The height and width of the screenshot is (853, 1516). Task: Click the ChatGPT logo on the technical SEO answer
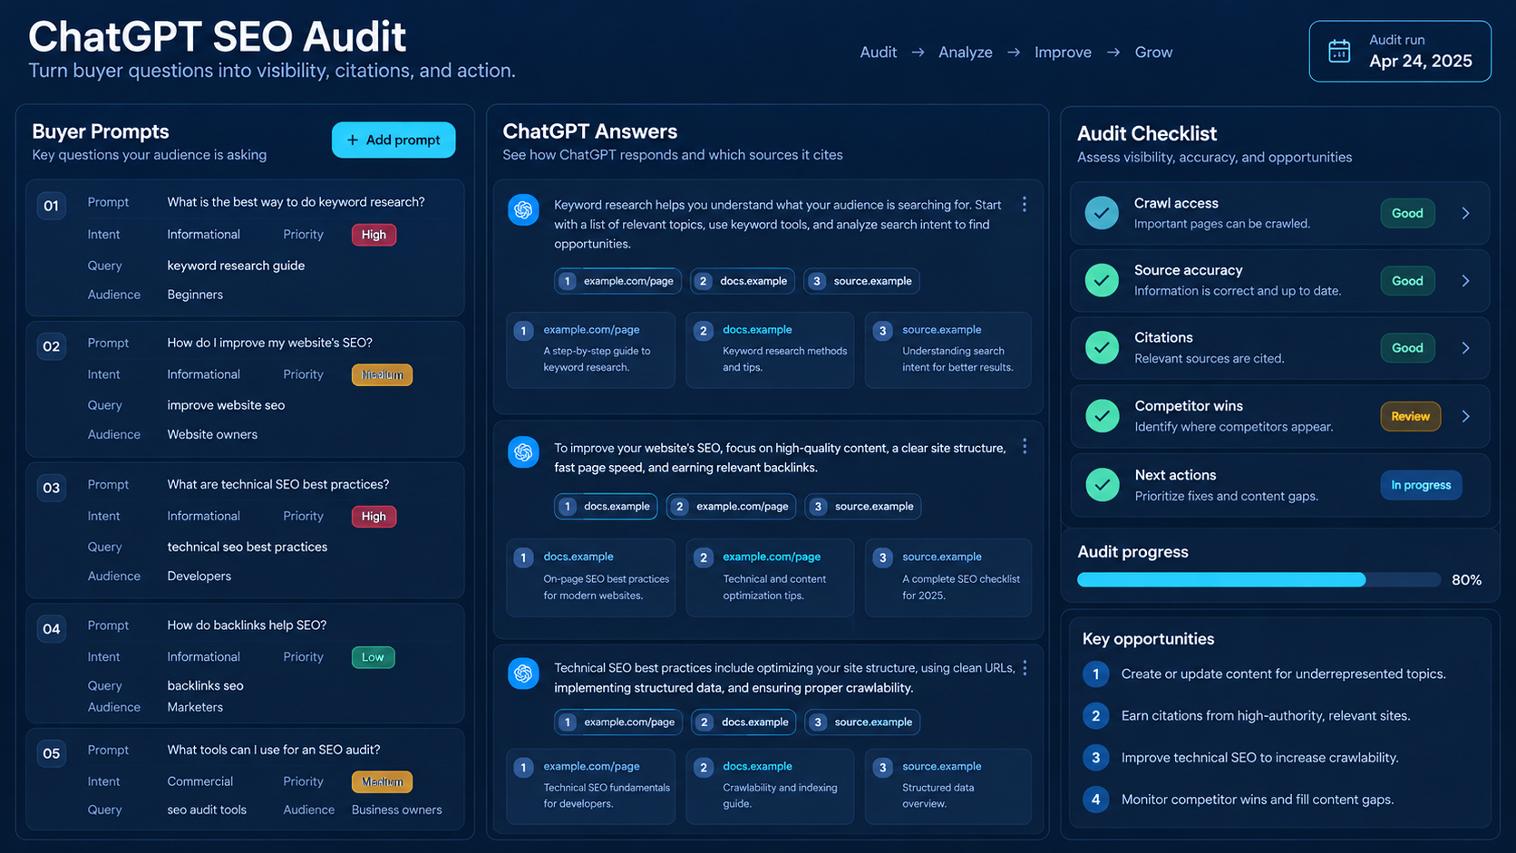coord(523,674)
